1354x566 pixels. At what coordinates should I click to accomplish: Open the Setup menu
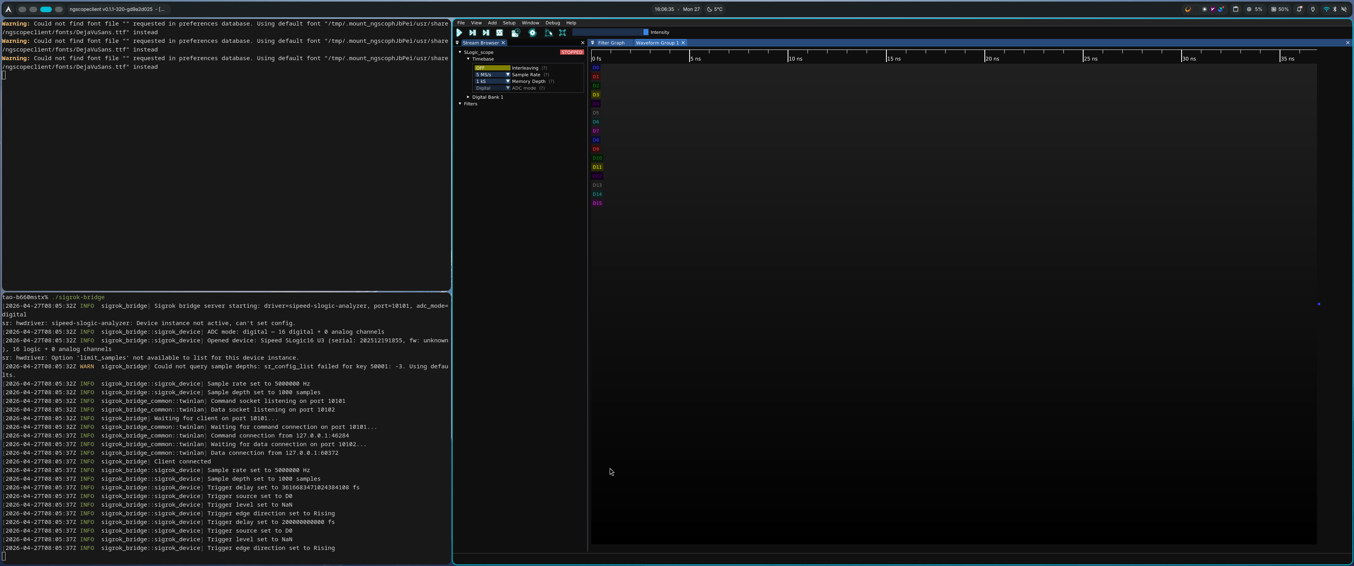tap(509, 22)
